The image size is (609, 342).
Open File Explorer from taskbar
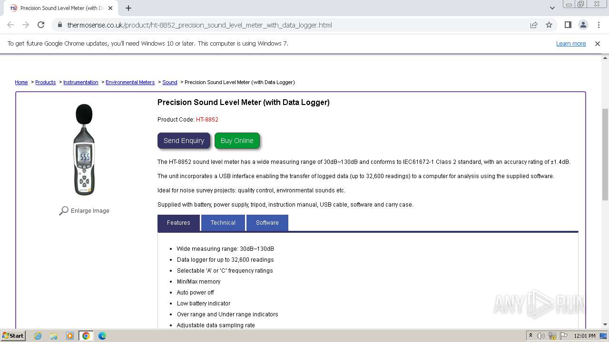click(54, 336)
